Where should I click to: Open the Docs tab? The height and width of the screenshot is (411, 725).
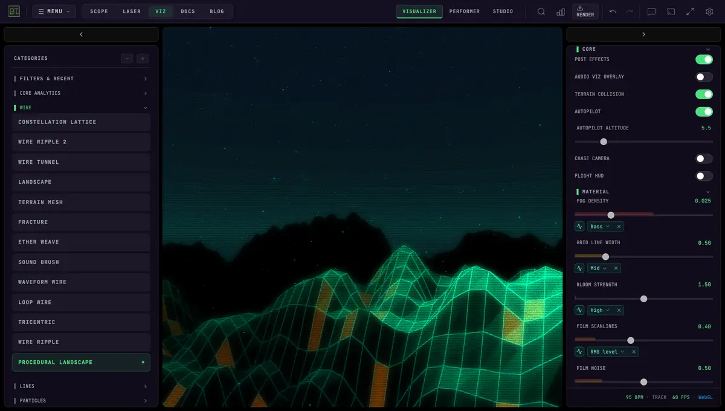tap(188, 11)
